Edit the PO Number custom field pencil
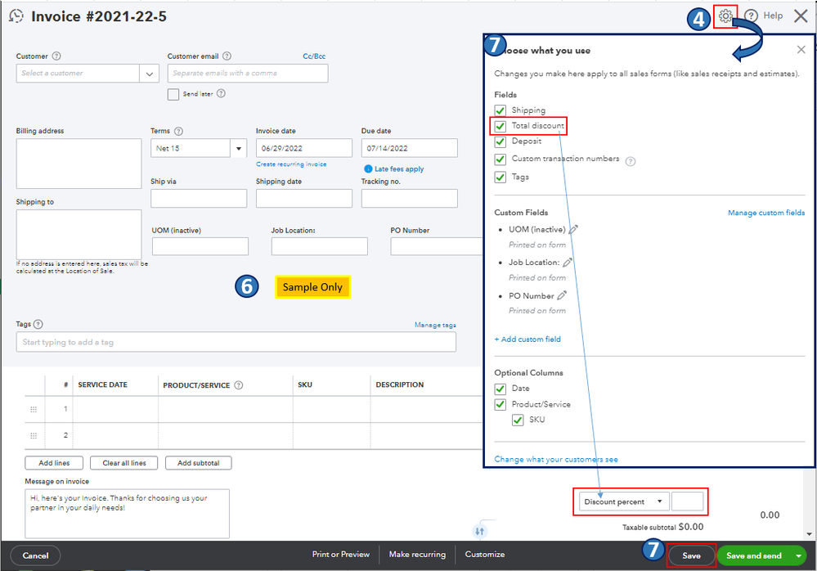 (x=562, y=295)
